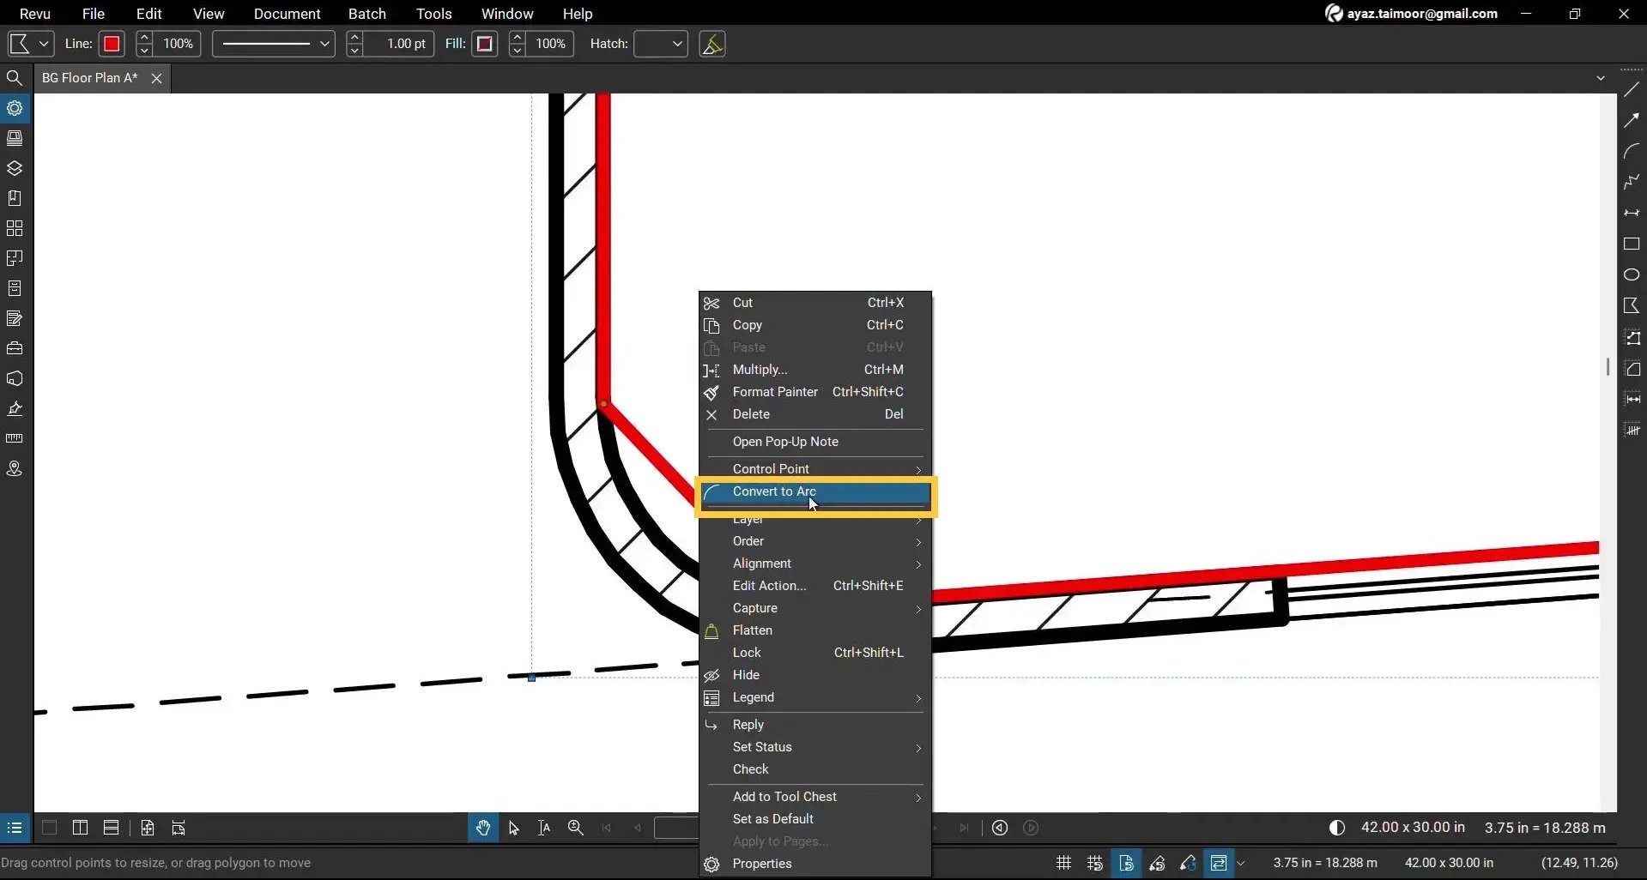Open the Search panel in the left sidebar
Viewport: 1647px width, 880px height.
pos(15,77)
